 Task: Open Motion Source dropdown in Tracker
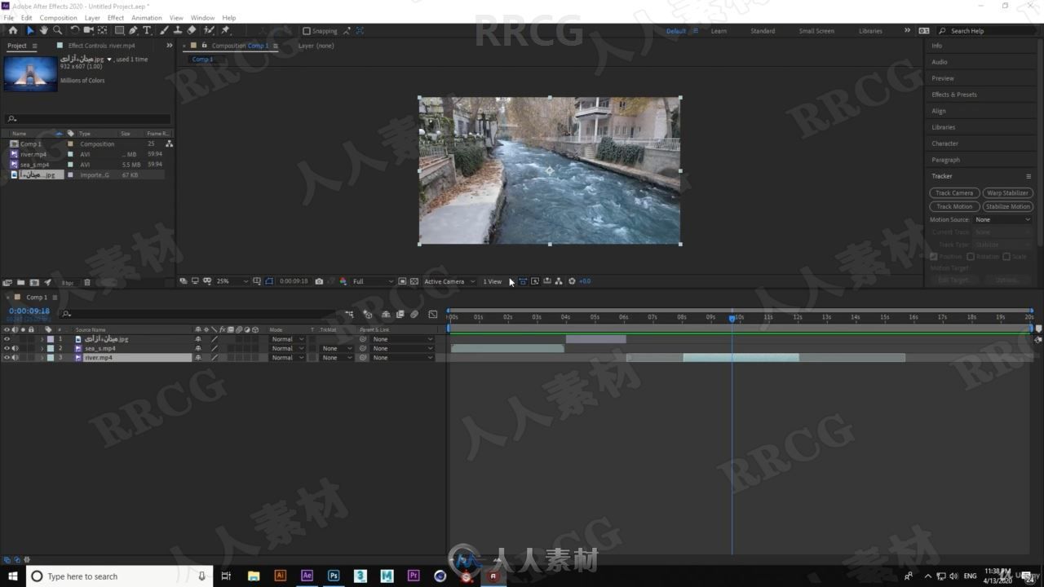[1003, 219]
